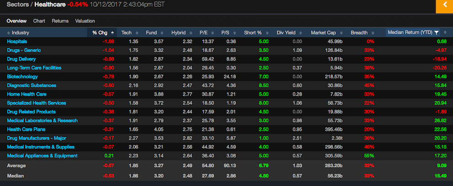453x186 pixels.
Task: Click the sort arrows next to P/S
Action: pyautogui.click(x=234, y=33)
